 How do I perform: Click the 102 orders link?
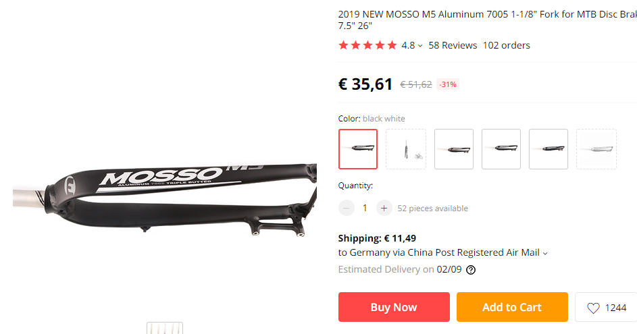[506, 45]
